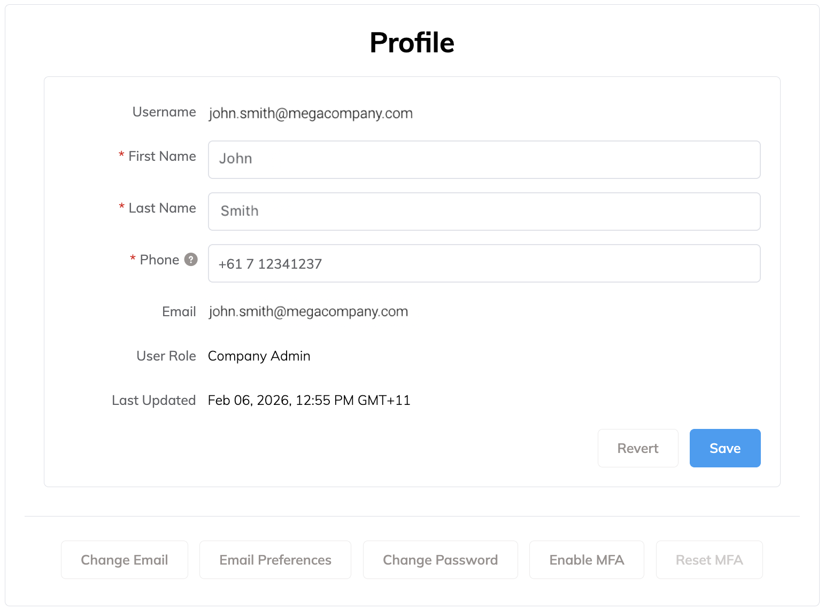Viewport: 825px width, 610px height.
Task: Click the Profile page heading
Action: [x=412, y=42]
